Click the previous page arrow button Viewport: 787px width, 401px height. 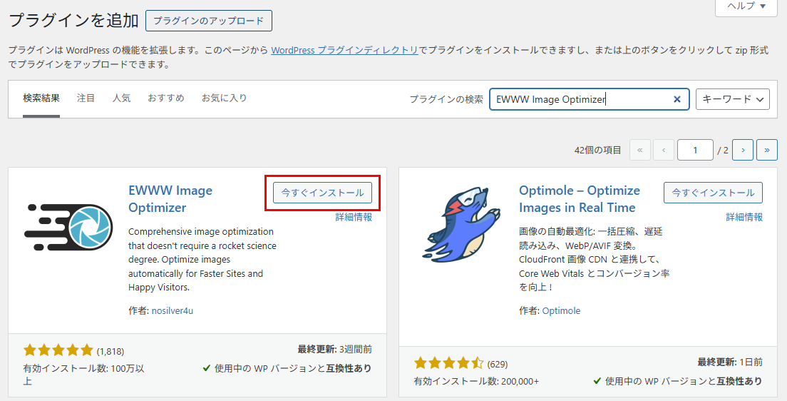pos(664,150)
